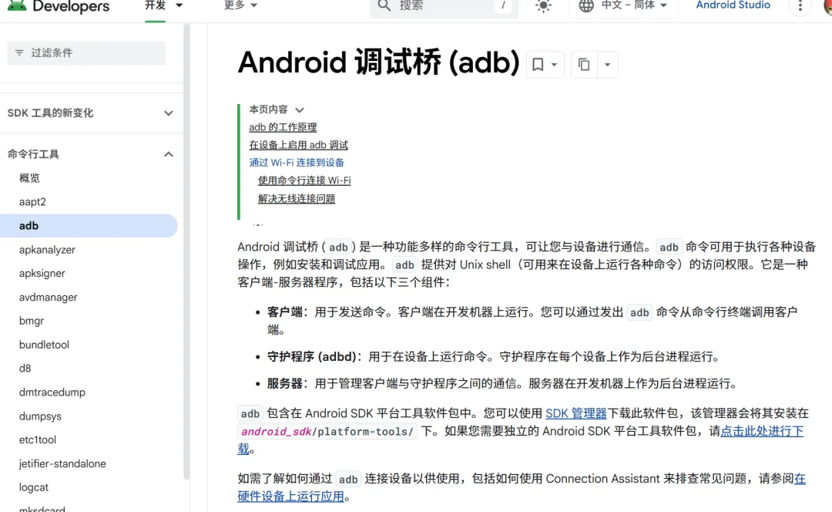Select apkanalyzer in the sidebar
The image size is (832, 512).
click(x=47, y=250)
